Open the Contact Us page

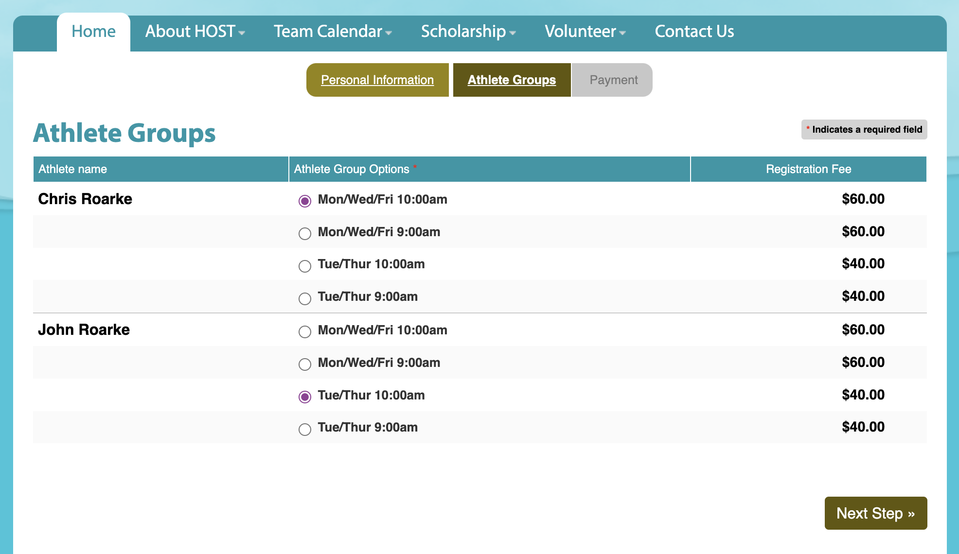[694, 32]
